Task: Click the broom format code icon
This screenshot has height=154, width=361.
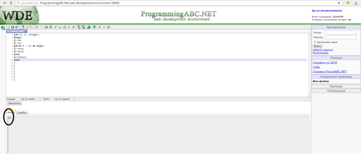Action: coord(55,27)
